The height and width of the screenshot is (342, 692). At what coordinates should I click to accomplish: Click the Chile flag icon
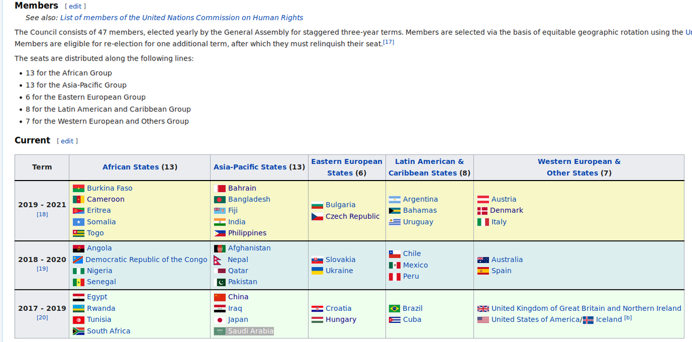(x=395, y=254)
